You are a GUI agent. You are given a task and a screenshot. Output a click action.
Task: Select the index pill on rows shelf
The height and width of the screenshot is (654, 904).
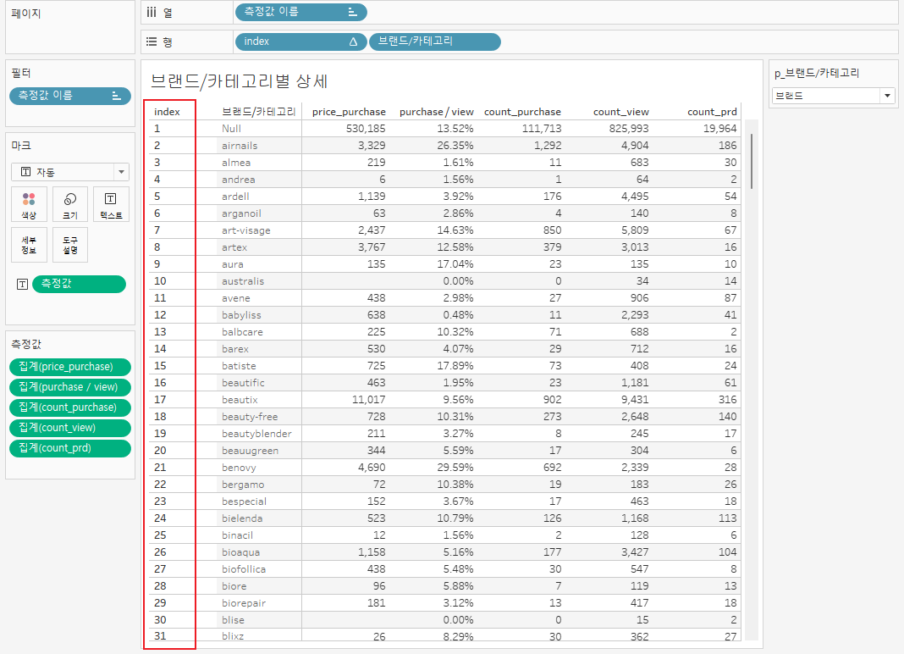tap(300, 42)
